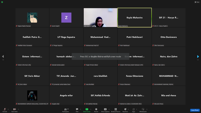Screen dimensions: 201x113
Task: Expand Apps options arrow
Action: point(137,109)
